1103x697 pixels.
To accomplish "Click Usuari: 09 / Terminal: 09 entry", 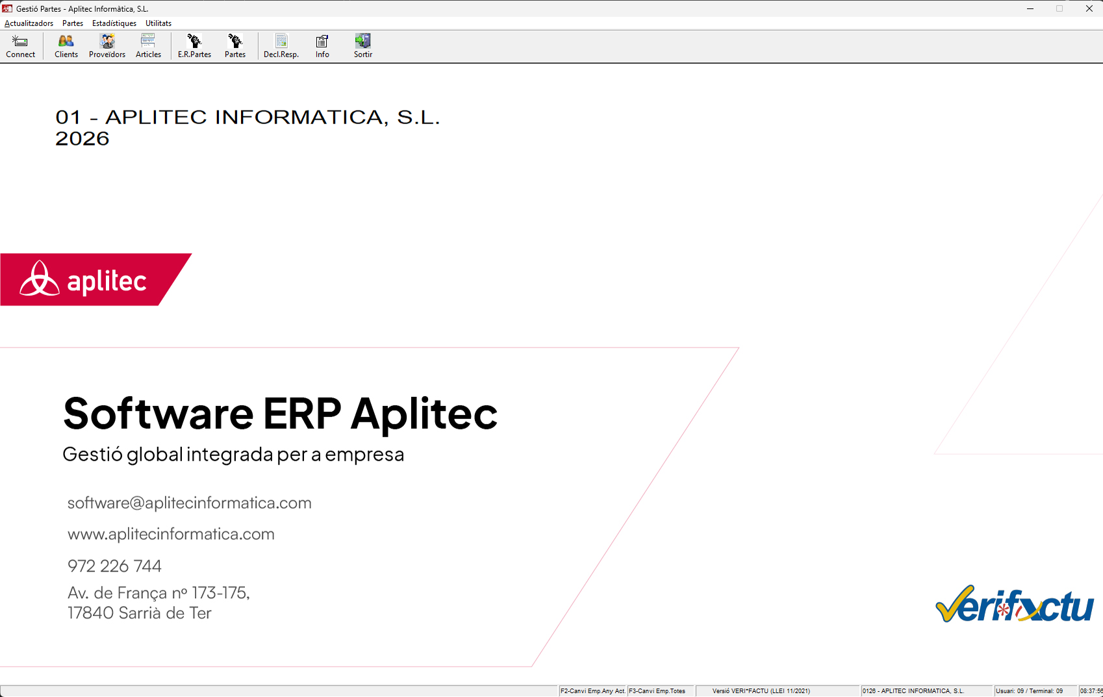I will tap(1035, 691).
